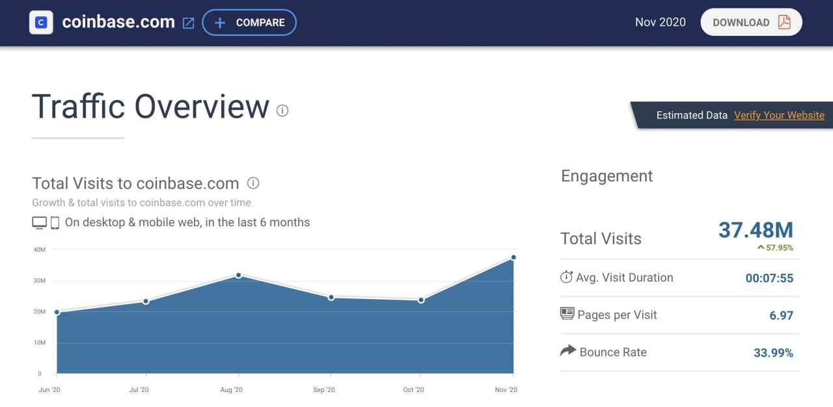The height and width of the screenshot is (407, 833).
Task: Click the Coinbase site logo icon
Action: tap(41, 22)
